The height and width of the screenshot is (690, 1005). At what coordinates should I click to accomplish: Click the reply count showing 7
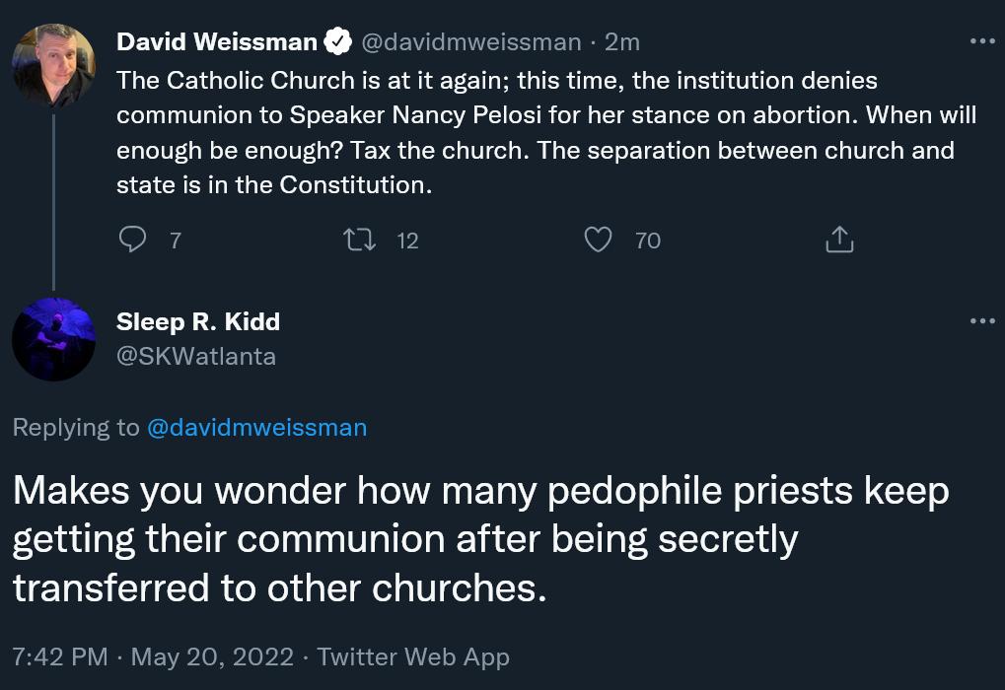pyautogui.click(x=175, y=241)
